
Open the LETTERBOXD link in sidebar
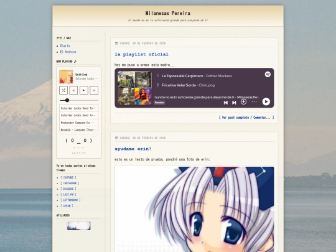[70, 200]
